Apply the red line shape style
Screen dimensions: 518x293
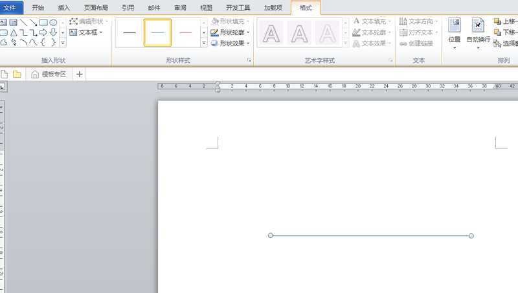pyautogui.click(x=185, y=32)
